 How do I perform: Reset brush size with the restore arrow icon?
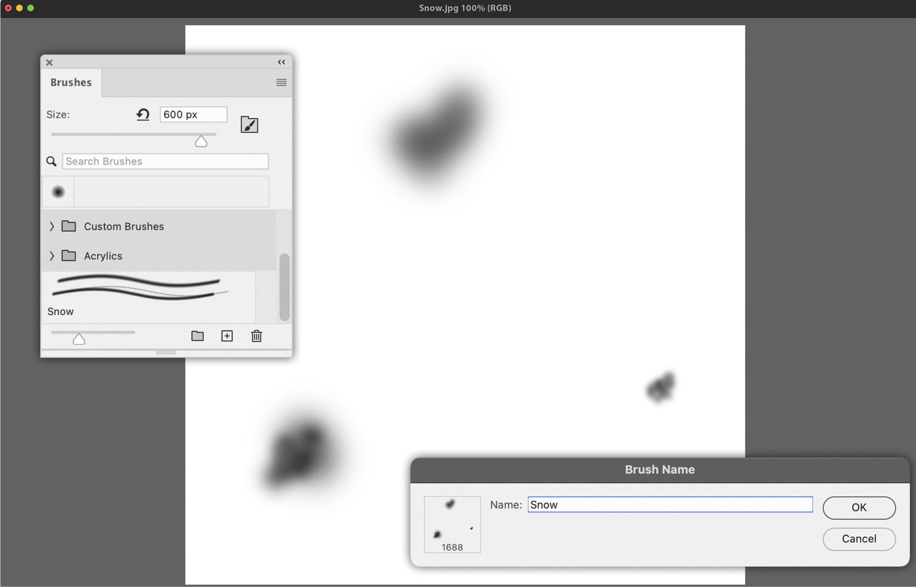point(143,114)
